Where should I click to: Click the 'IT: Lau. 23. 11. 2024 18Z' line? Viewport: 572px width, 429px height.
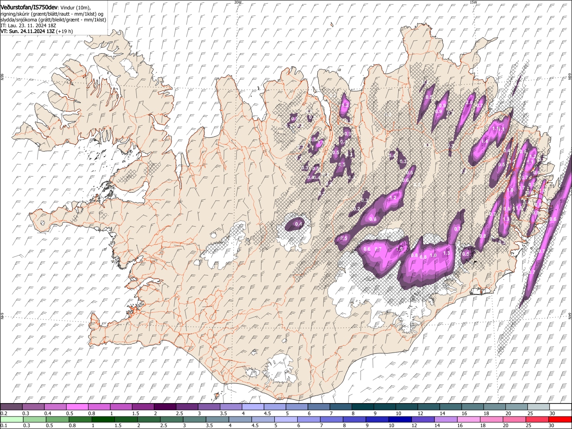click(x=28, y=25)
